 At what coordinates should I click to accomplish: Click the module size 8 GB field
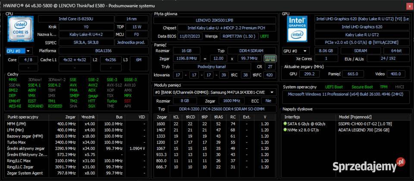click(185, 101)
